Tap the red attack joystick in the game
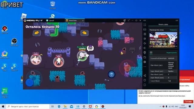 coord(127,68)
